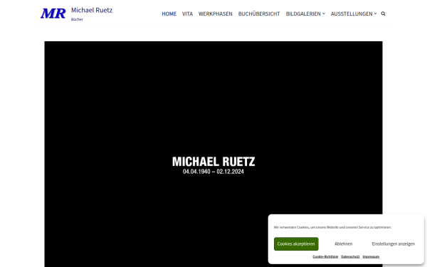Open the Datenschutz link
This screenshot has width=427, height=267.
click(x=350, y=256)
